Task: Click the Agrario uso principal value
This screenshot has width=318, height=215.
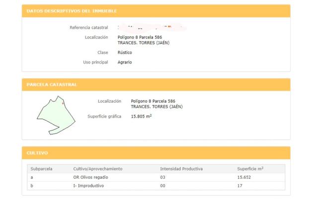Action: (x=125, y=62)
